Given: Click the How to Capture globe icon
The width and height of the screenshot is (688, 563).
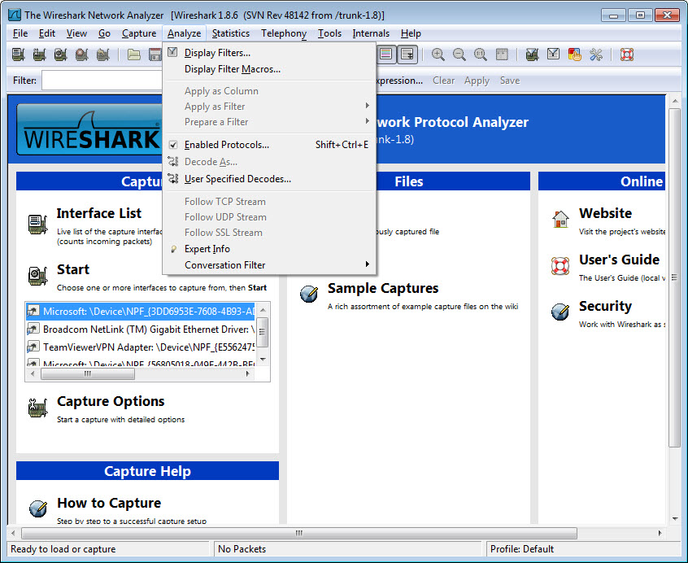Looking at the screenshot, I should coord(38,508).
